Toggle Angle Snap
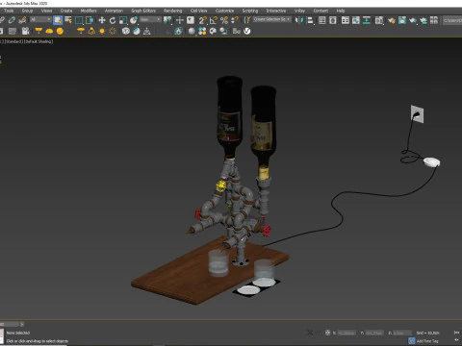The image size is (462, 346). (214, 20)
